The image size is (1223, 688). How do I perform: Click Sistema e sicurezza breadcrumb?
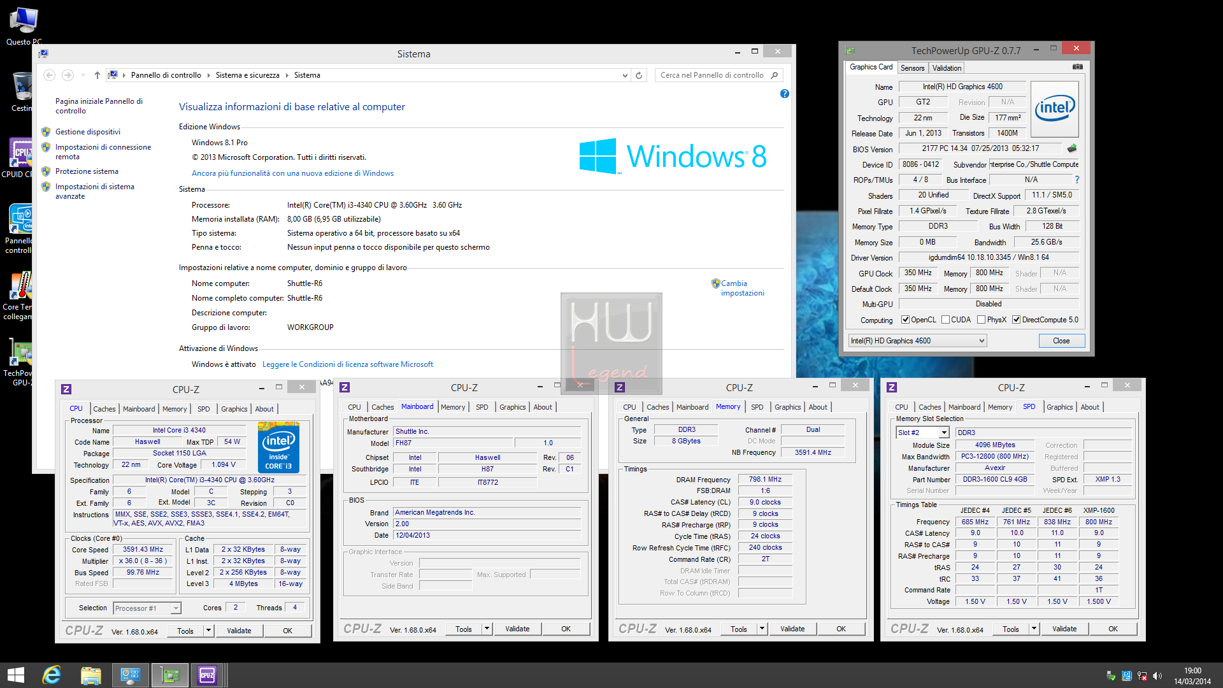pos(247,75)
